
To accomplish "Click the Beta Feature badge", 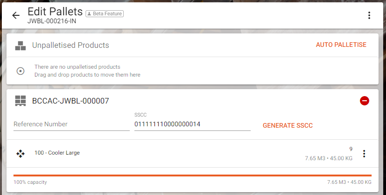I will [x=105, y=13].
